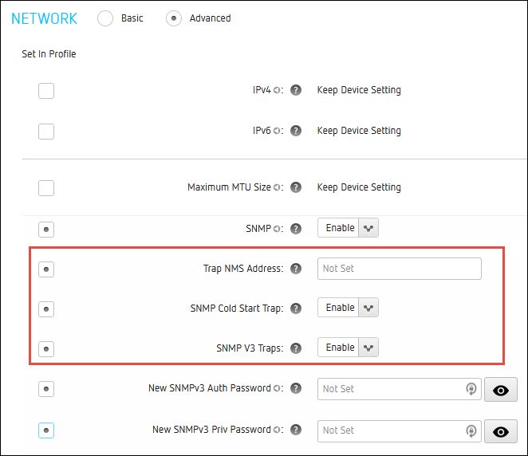The image size is (528, 456).
Task: Select the Advanced radio button
Action: point(173,18)
